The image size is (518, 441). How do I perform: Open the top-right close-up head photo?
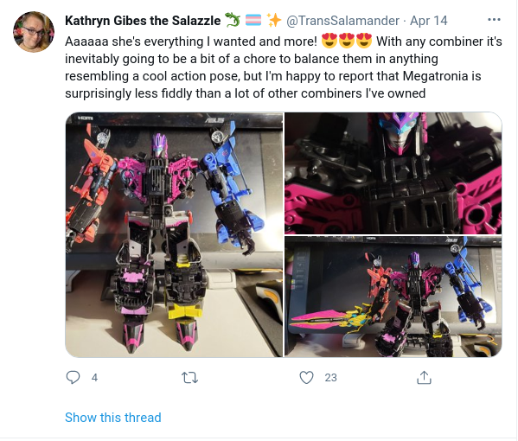393,174
